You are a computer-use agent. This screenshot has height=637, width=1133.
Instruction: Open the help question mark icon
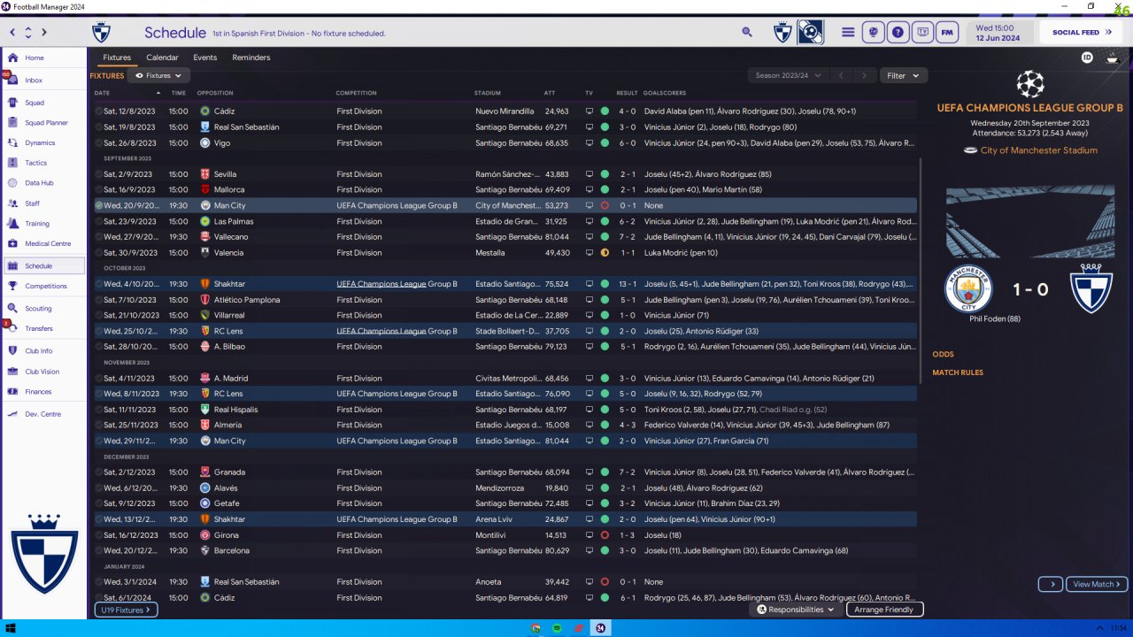pyautogui.click(x=898, y=32)
